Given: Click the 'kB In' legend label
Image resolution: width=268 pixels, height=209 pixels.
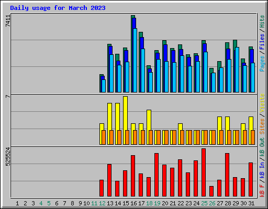Looking at the screenshot, I should pyautogui.click(x=262, y=170).
